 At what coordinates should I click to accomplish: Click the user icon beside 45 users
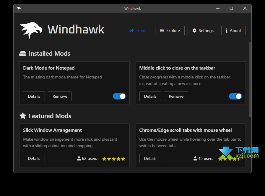[195, 158]
